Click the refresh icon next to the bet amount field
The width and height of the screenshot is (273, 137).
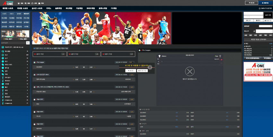[x=254, y=31]
